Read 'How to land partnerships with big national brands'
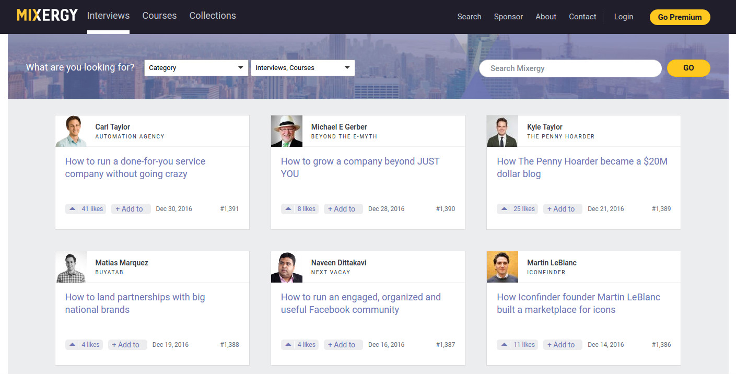Viewport: 736px width, 374px height. coord(135,303)
